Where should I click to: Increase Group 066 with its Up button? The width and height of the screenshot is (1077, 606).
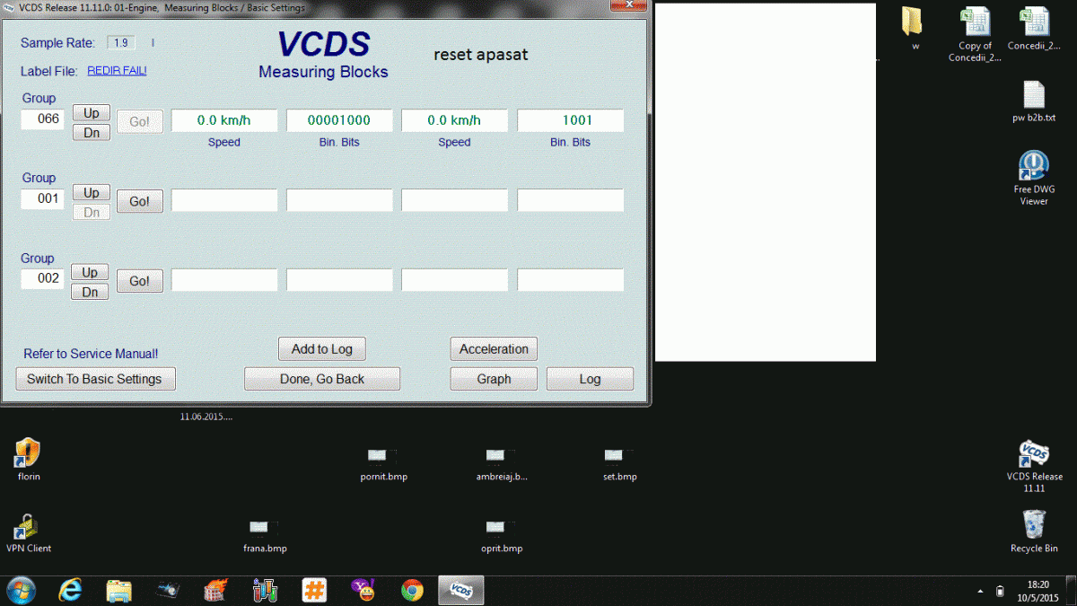tap(92, 113)
